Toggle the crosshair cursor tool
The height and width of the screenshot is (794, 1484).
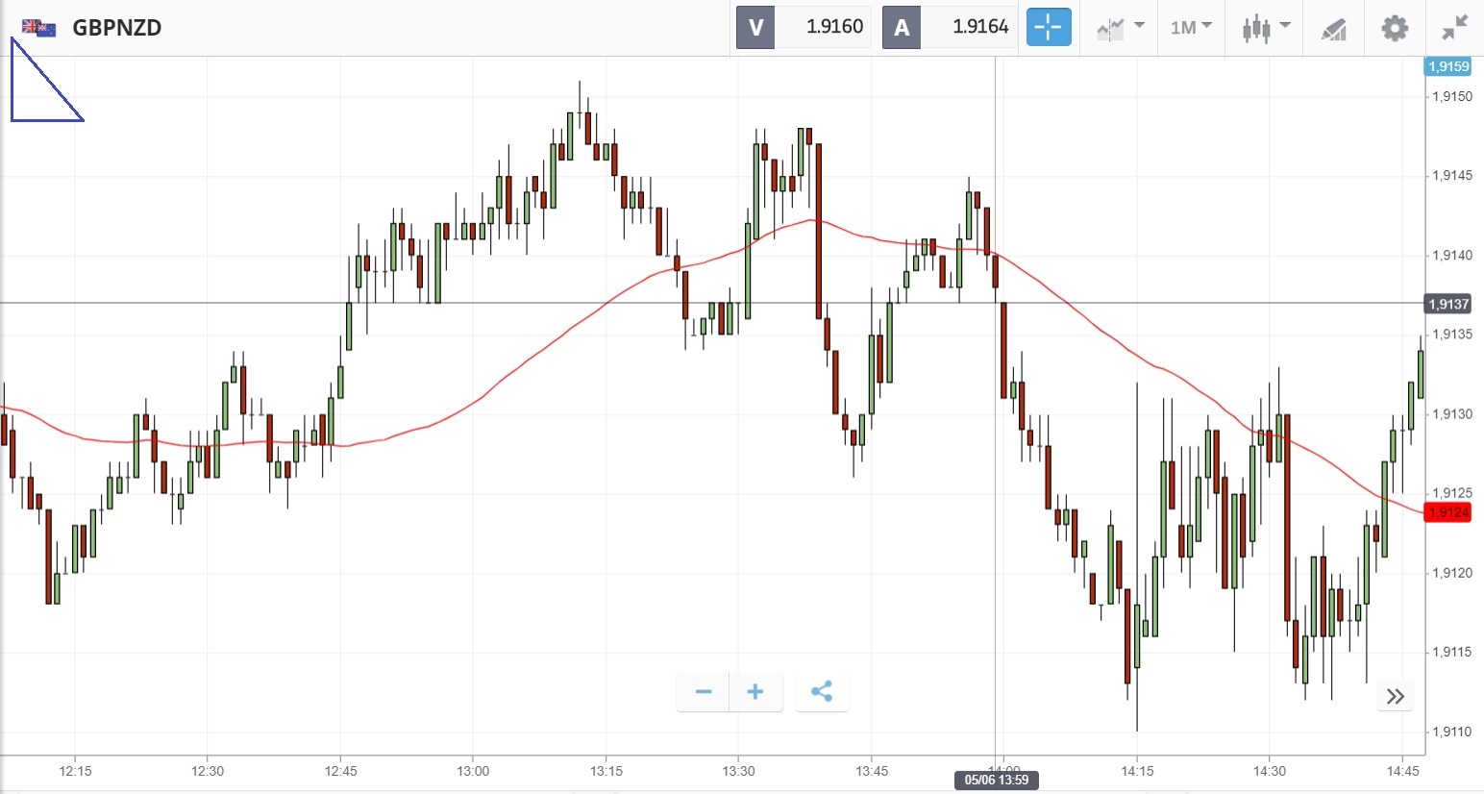click(1048, 27)
